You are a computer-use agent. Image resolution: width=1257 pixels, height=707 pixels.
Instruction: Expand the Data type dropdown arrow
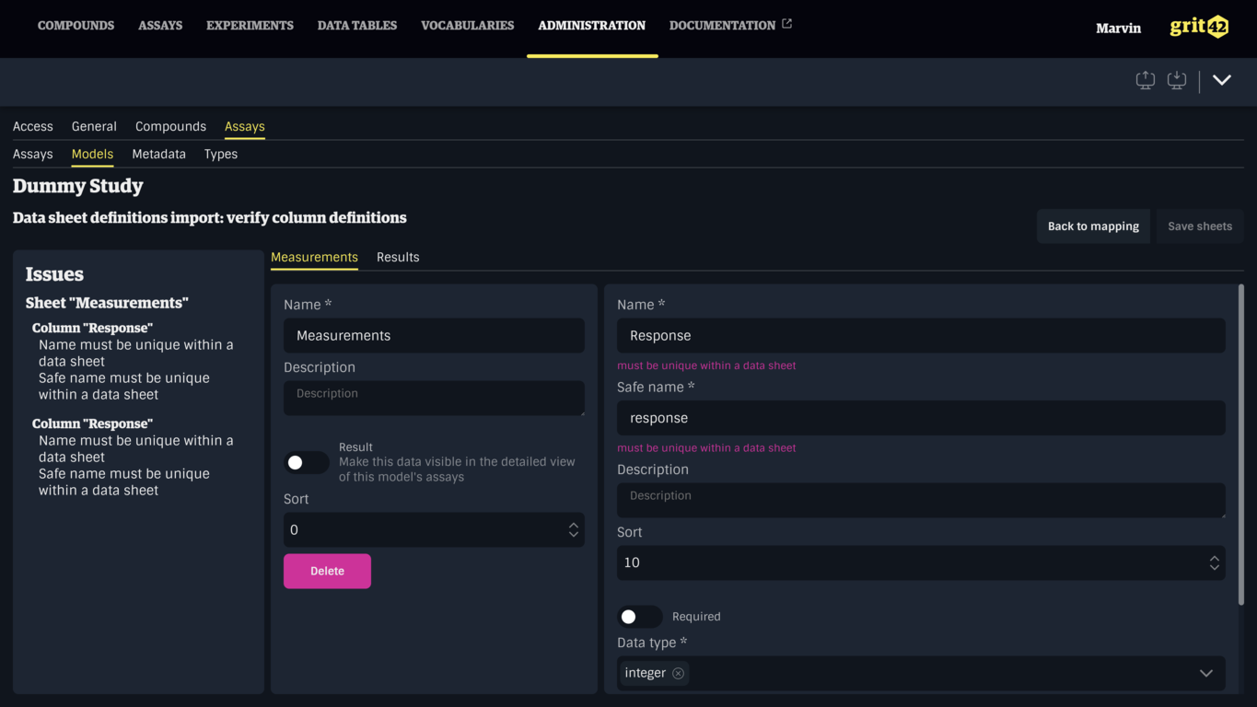1205,673
